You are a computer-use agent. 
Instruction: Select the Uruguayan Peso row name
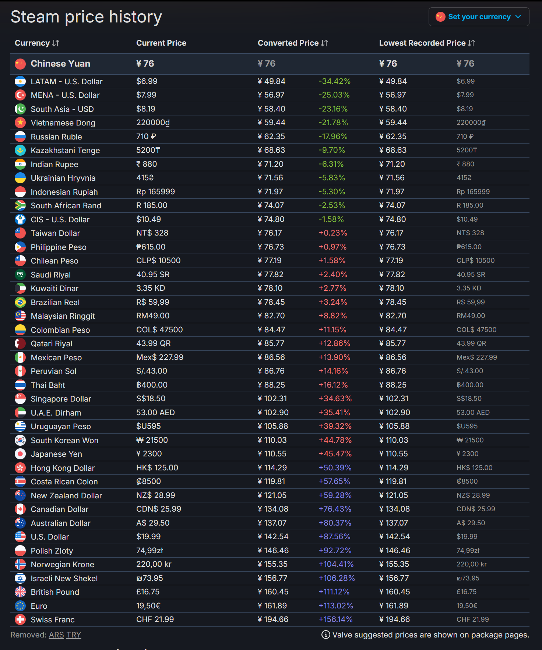pyautogui.click(x=61, y=427)
